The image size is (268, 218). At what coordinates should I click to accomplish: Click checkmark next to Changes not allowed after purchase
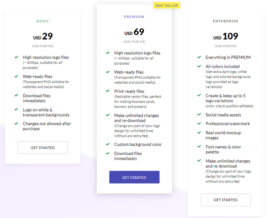click(x=16, y=123)
